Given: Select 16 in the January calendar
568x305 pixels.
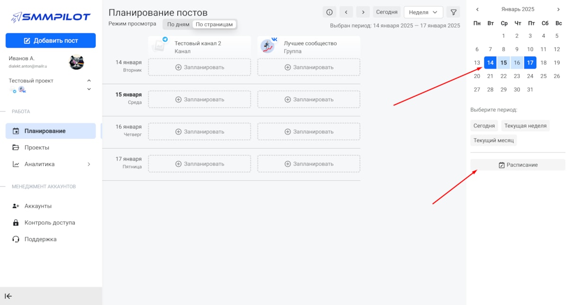Looking at the screenshot, I should tap(517, 62).
